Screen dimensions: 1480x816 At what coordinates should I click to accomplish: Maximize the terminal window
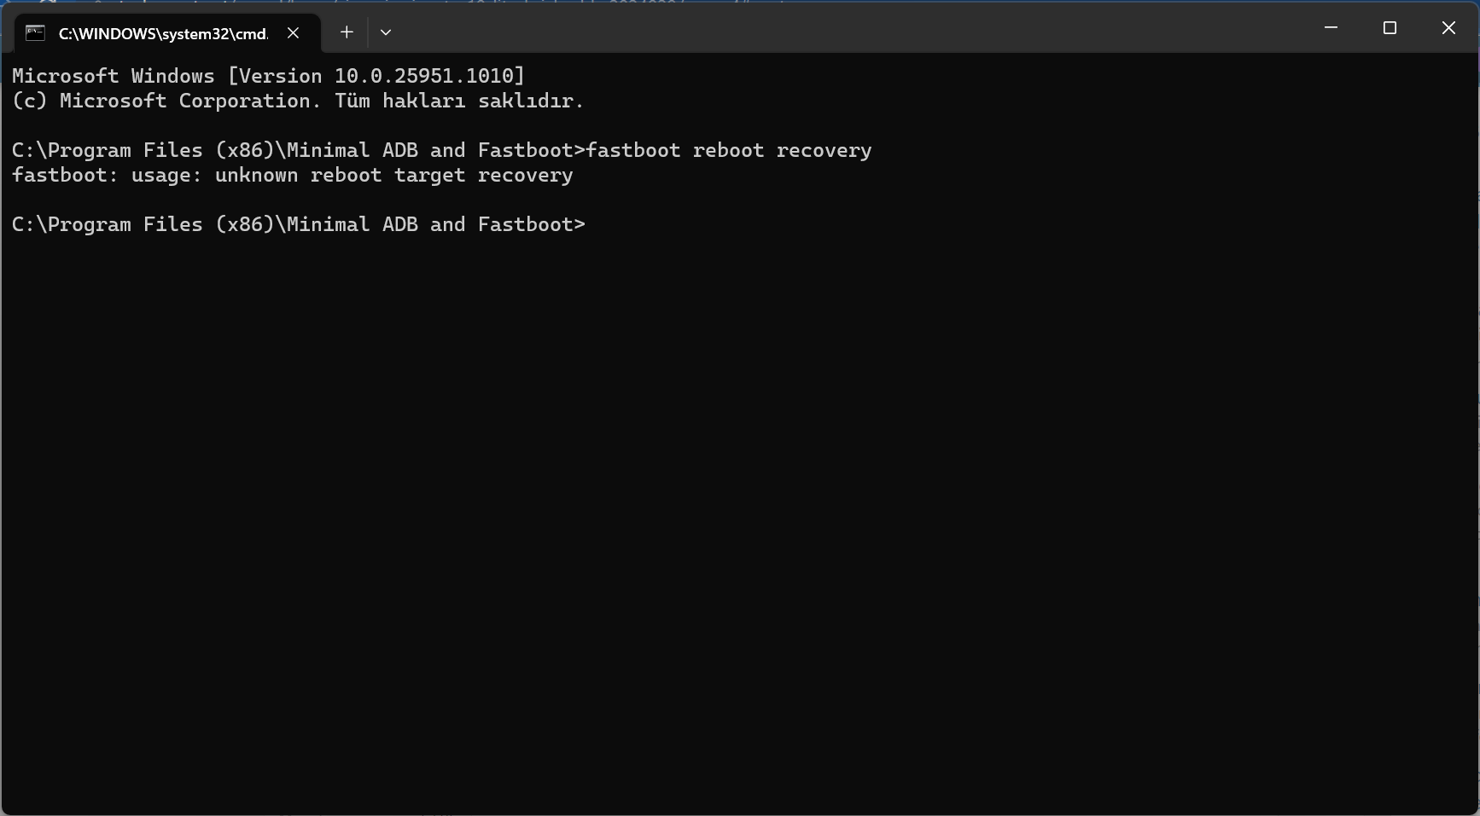[x=1390, y=28]
